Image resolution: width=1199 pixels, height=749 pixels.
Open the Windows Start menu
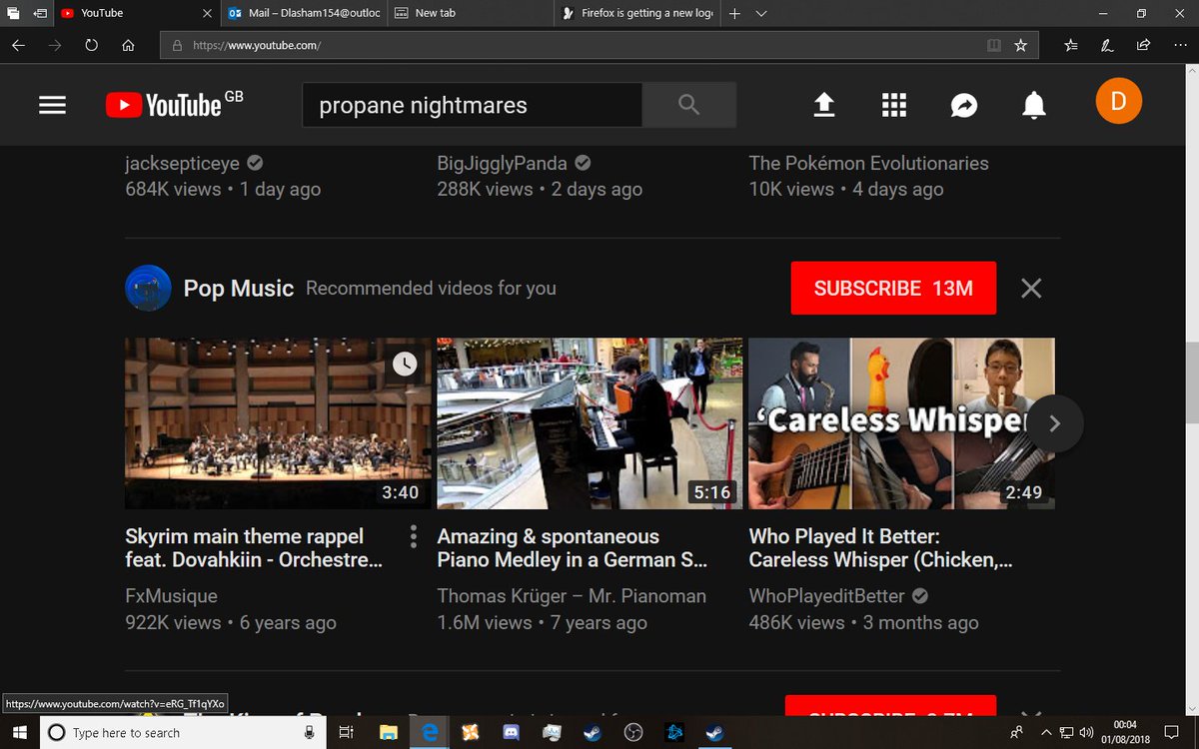[x=19, y=732]
